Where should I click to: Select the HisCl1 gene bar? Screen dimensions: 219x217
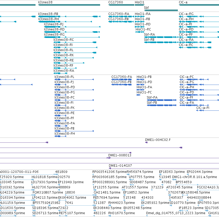(140, 5)
